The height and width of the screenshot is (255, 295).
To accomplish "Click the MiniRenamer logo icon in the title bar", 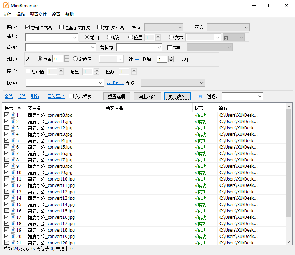I will 6,5.
